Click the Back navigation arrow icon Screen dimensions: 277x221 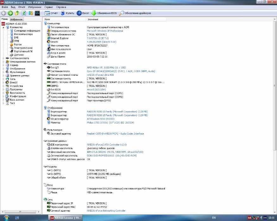click(x=4, y=13)
